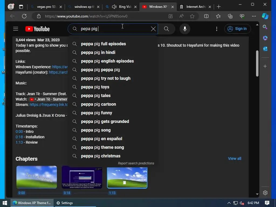276x207 pixels.
Task: Toggle Edge tab actions menu
Action: coord(21,7)
